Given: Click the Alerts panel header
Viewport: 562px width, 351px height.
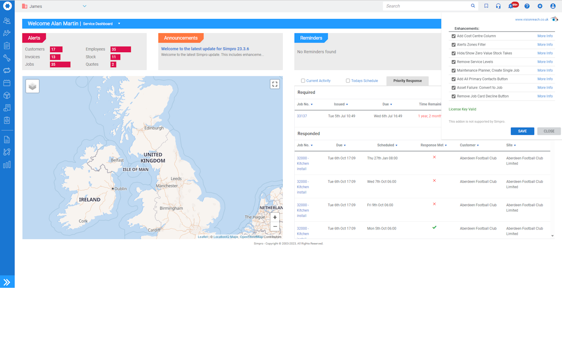Looking at the screenshot, I should click(x=34, y=38).
